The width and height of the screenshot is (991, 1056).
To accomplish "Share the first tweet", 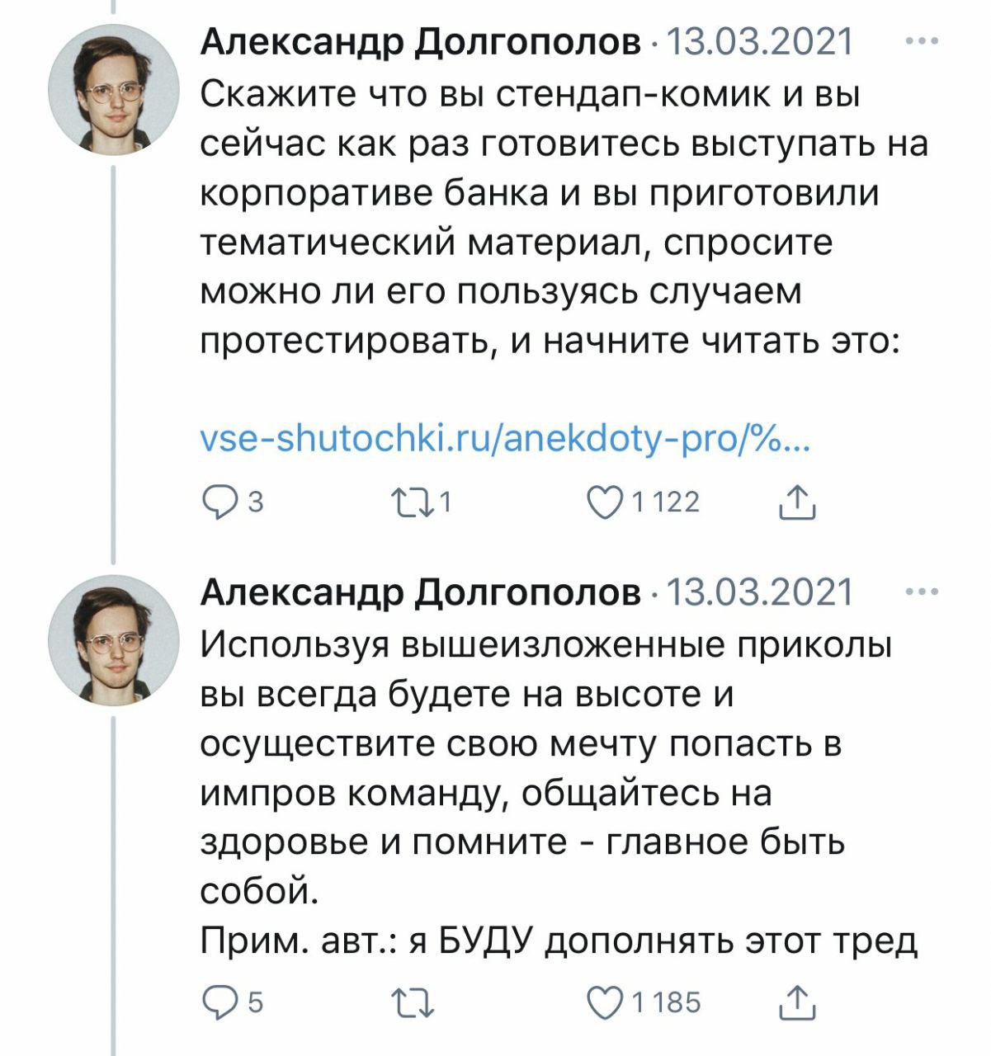I will click(797, 502).
